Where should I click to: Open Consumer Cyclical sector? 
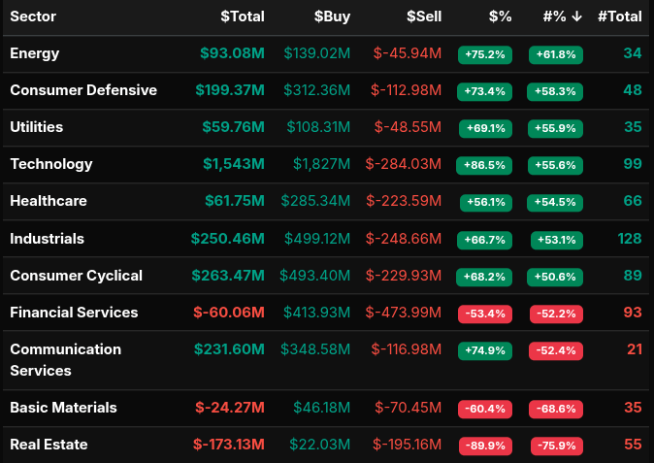click(77, 276)
